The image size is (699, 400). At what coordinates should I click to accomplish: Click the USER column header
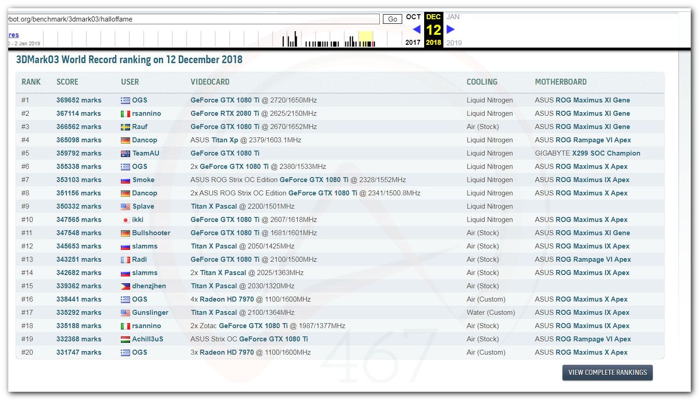pos(130,82)
